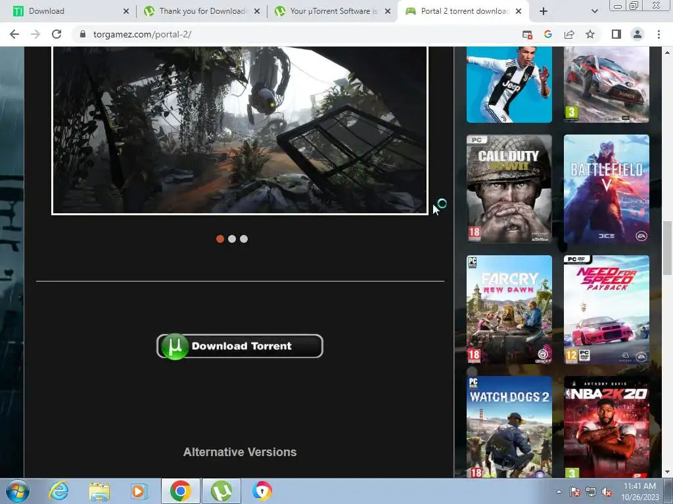Open µTorrent from the taskbar
This screenshot has height=504, width=673.
click(221, 491)
